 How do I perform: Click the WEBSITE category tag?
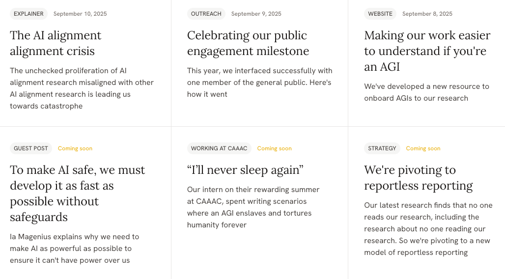pyautogui.click(x=380, y=14)
